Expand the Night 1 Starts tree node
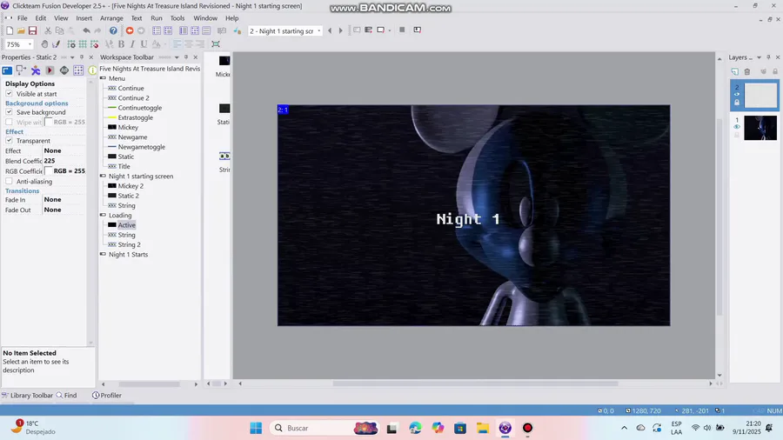This screenshot has height=440, width=783. click(103, 254)
